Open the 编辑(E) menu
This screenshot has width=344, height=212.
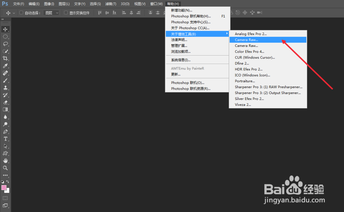(x=34, y=4)
